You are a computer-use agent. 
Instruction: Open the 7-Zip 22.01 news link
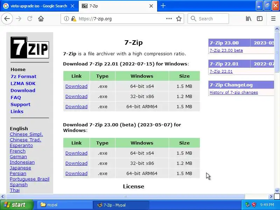pos(221,71)
